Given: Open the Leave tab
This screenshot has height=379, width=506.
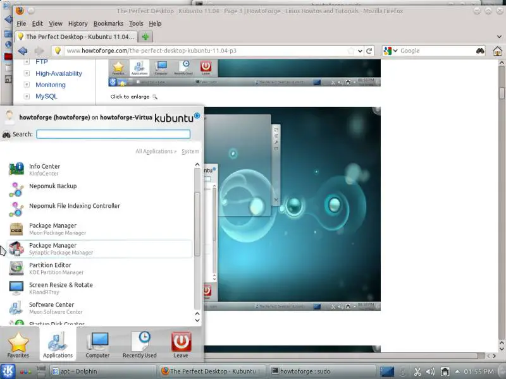Looking at the screenshot, I should [181, 344].
